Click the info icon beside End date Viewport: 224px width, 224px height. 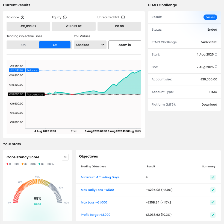(x=216, y=67)
